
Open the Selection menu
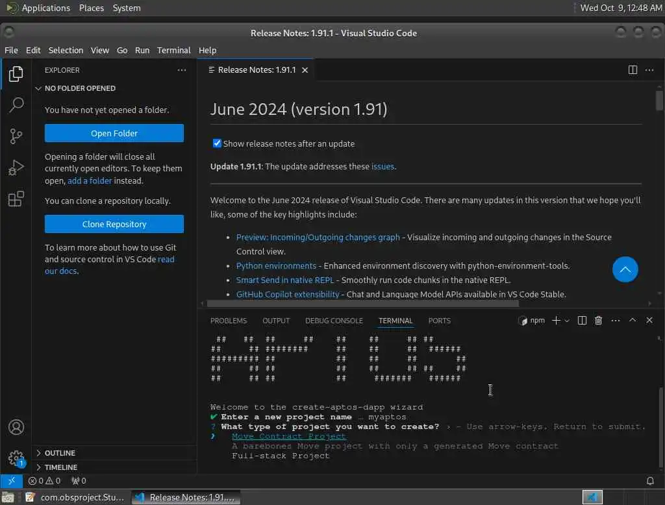point(66,50)
